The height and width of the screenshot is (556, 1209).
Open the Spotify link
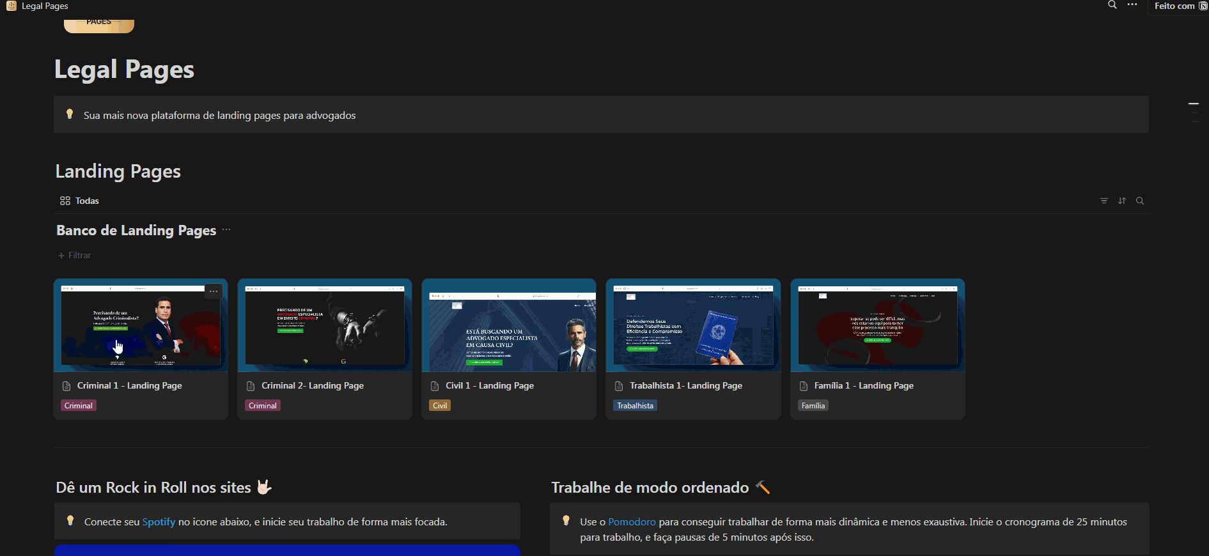159,521
